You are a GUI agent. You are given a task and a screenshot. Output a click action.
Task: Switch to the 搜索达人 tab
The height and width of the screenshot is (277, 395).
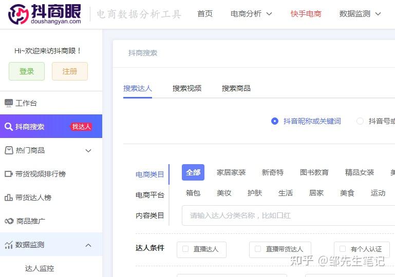coord(138,88)
